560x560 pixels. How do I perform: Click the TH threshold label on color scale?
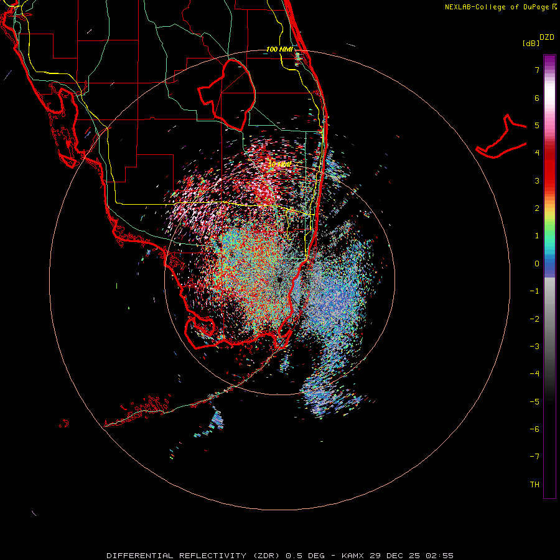534,485
